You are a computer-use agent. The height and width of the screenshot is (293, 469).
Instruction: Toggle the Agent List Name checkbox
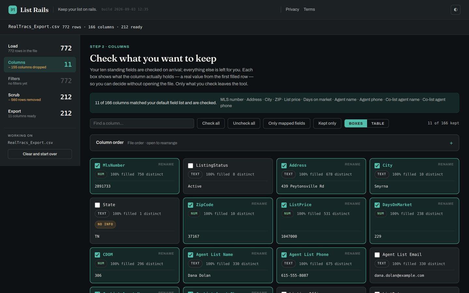[191, 255]
